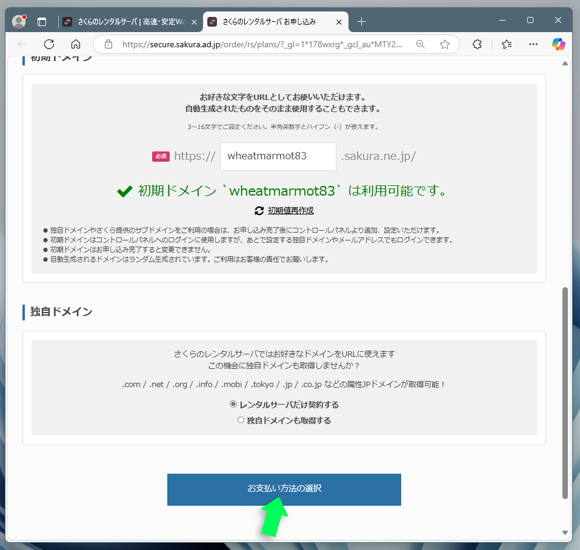Screen dimensions: 580x550
Task: Click the 独自ドメイン section heading
Action: [x=61, y=312]
